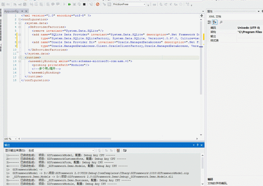
Task: Click the XML 文档 object label
Action: tap(215, 16)
